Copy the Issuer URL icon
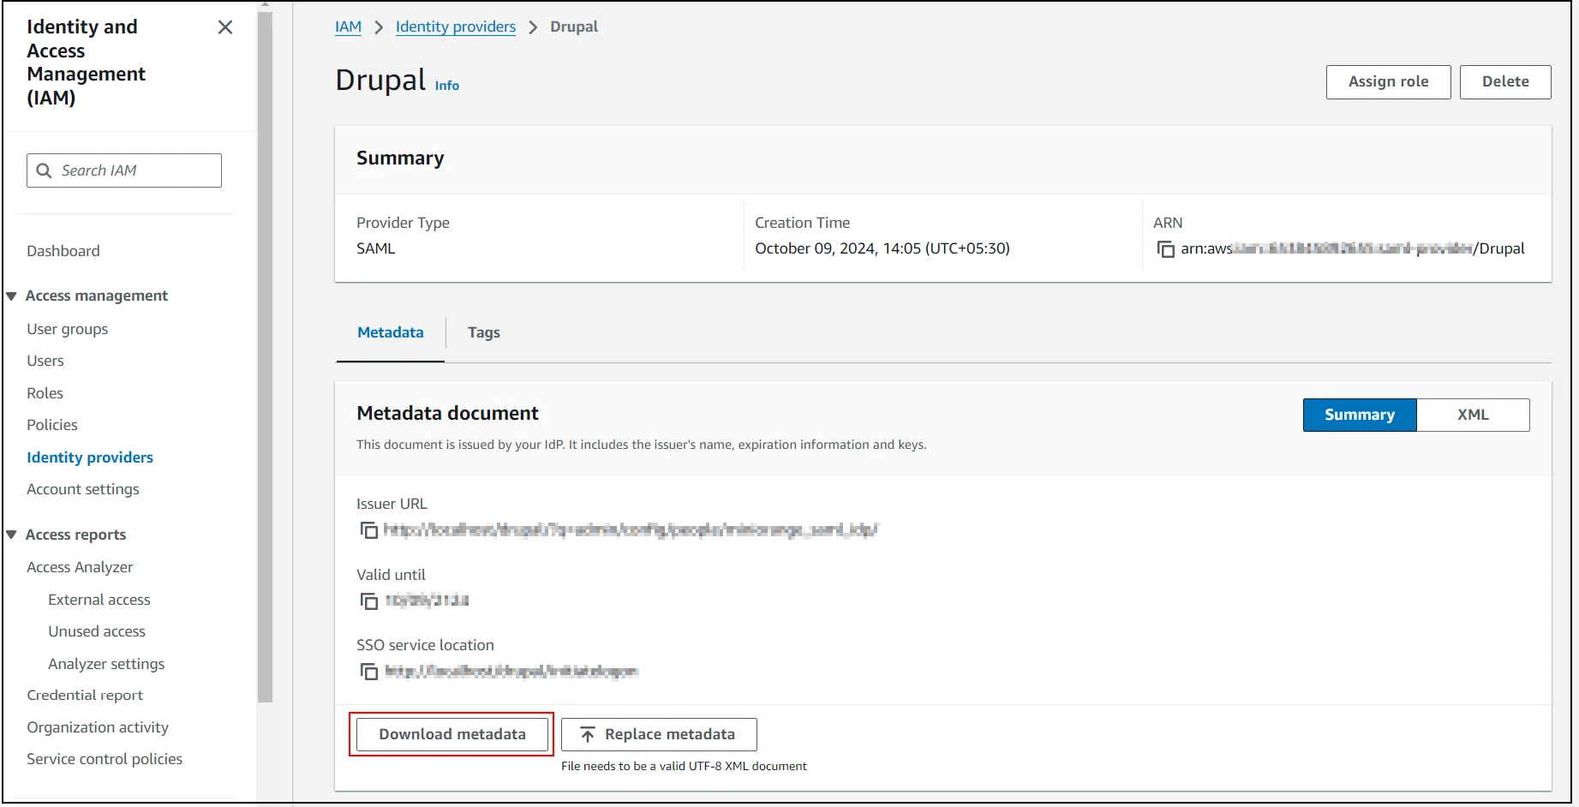The width and height of the screenshot is (1579, 807). click(369, 530)
